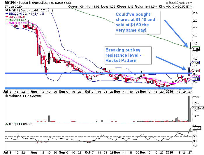
Task: Click the Close 1.46 value in the header
Action: point(125,6)
